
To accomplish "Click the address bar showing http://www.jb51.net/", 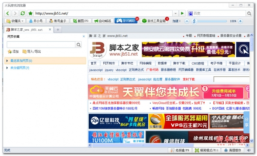I will pyautogui.click(x=103, y=13).
